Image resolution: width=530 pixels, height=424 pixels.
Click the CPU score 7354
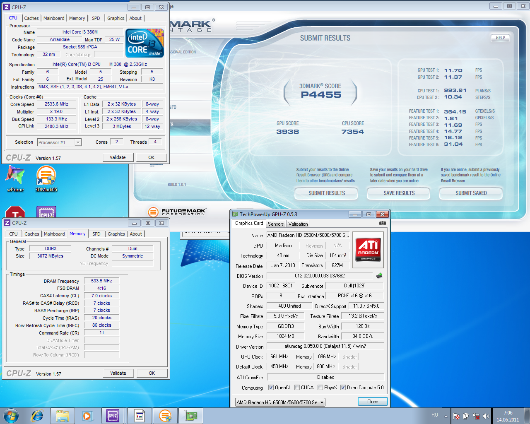click(x=353, y=132)
